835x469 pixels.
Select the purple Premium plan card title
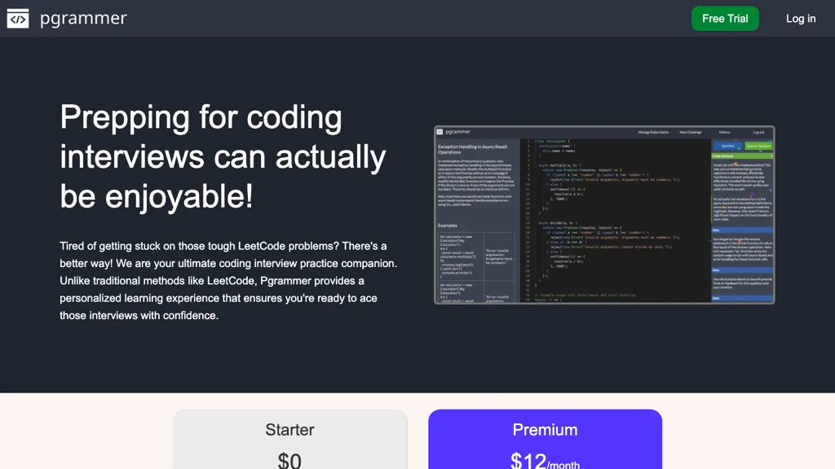545,430
